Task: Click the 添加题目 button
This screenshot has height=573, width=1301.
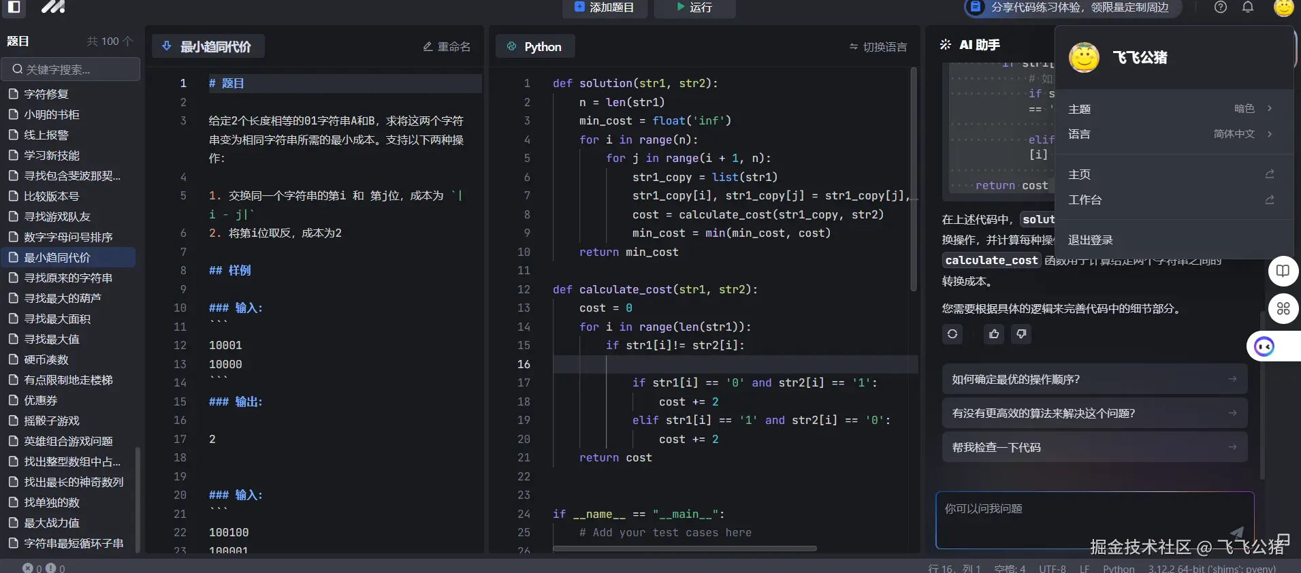Action: [x=605, y=7]
